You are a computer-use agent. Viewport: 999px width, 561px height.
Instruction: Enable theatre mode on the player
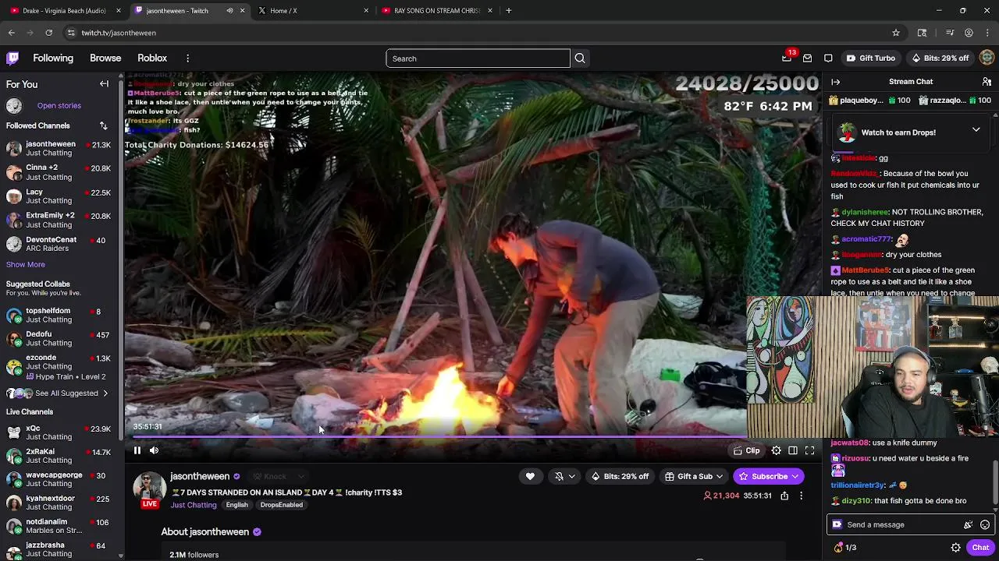(792, 450)
